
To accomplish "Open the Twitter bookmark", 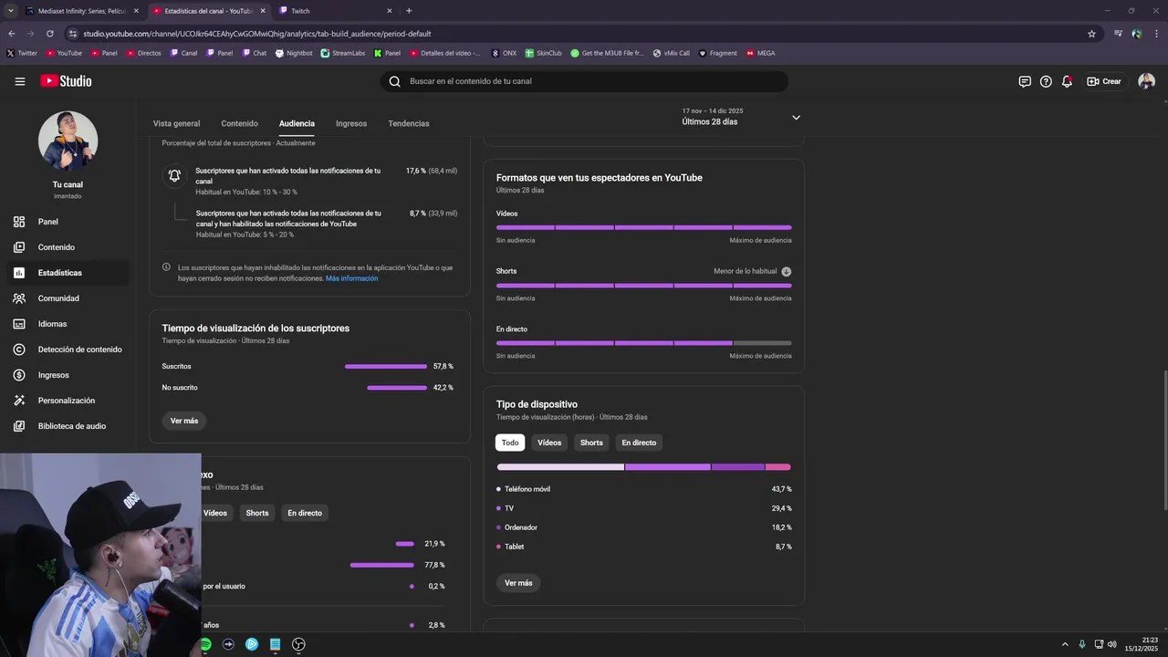I will pyautogui.click(x=22, y=53).
